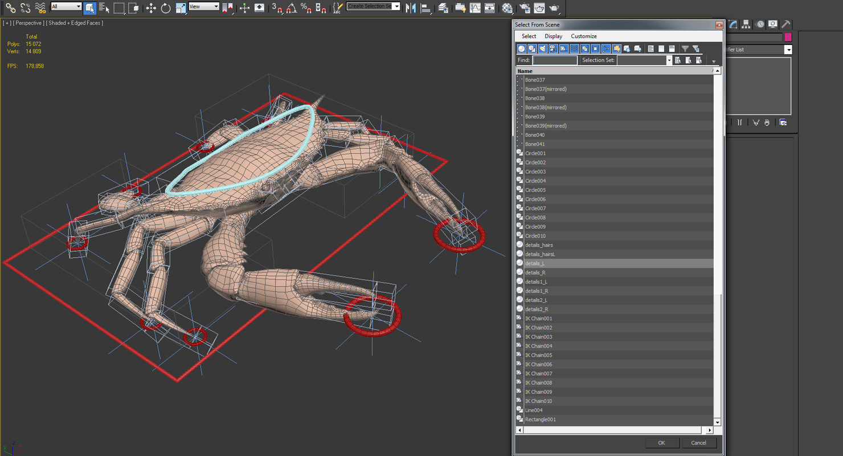
Task: Open the View reference coordinate dropdown
Action: [203, 6]
